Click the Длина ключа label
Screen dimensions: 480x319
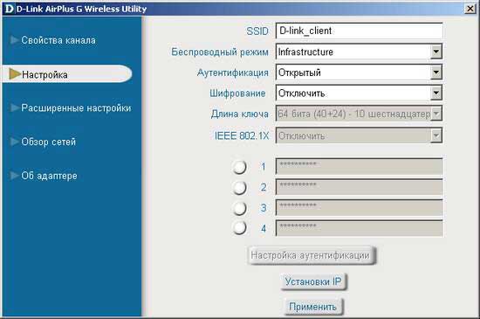pos(240,114)
